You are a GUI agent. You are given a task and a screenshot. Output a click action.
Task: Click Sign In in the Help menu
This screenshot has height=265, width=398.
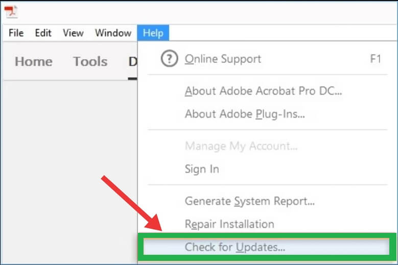click(x=268, y=169)
